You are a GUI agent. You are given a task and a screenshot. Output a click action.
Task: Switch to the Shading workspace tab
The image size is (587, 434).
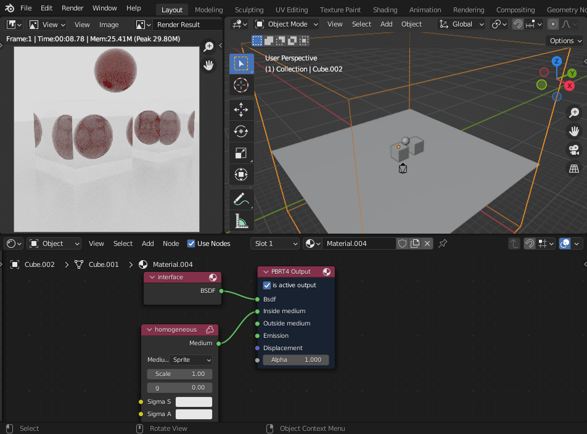(385, 10)
